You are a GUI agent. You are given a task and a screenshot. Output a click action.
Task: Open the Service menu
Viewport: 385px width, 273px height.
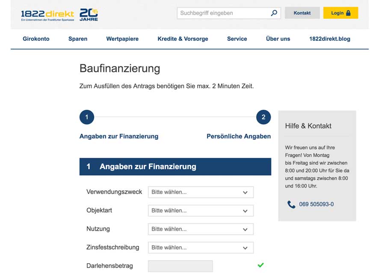point(237,39)
